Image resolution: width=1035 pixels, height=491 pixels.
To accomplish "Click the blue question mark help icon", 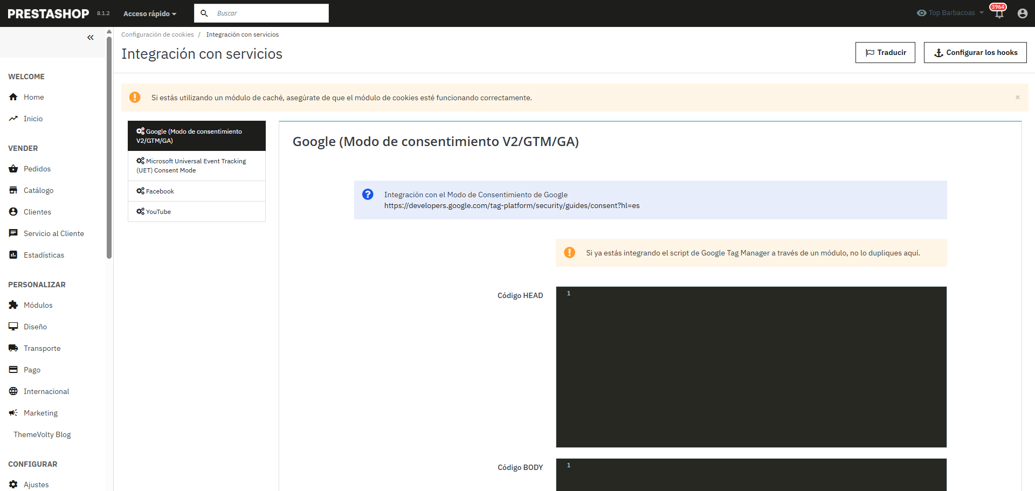I will [368, 195].
